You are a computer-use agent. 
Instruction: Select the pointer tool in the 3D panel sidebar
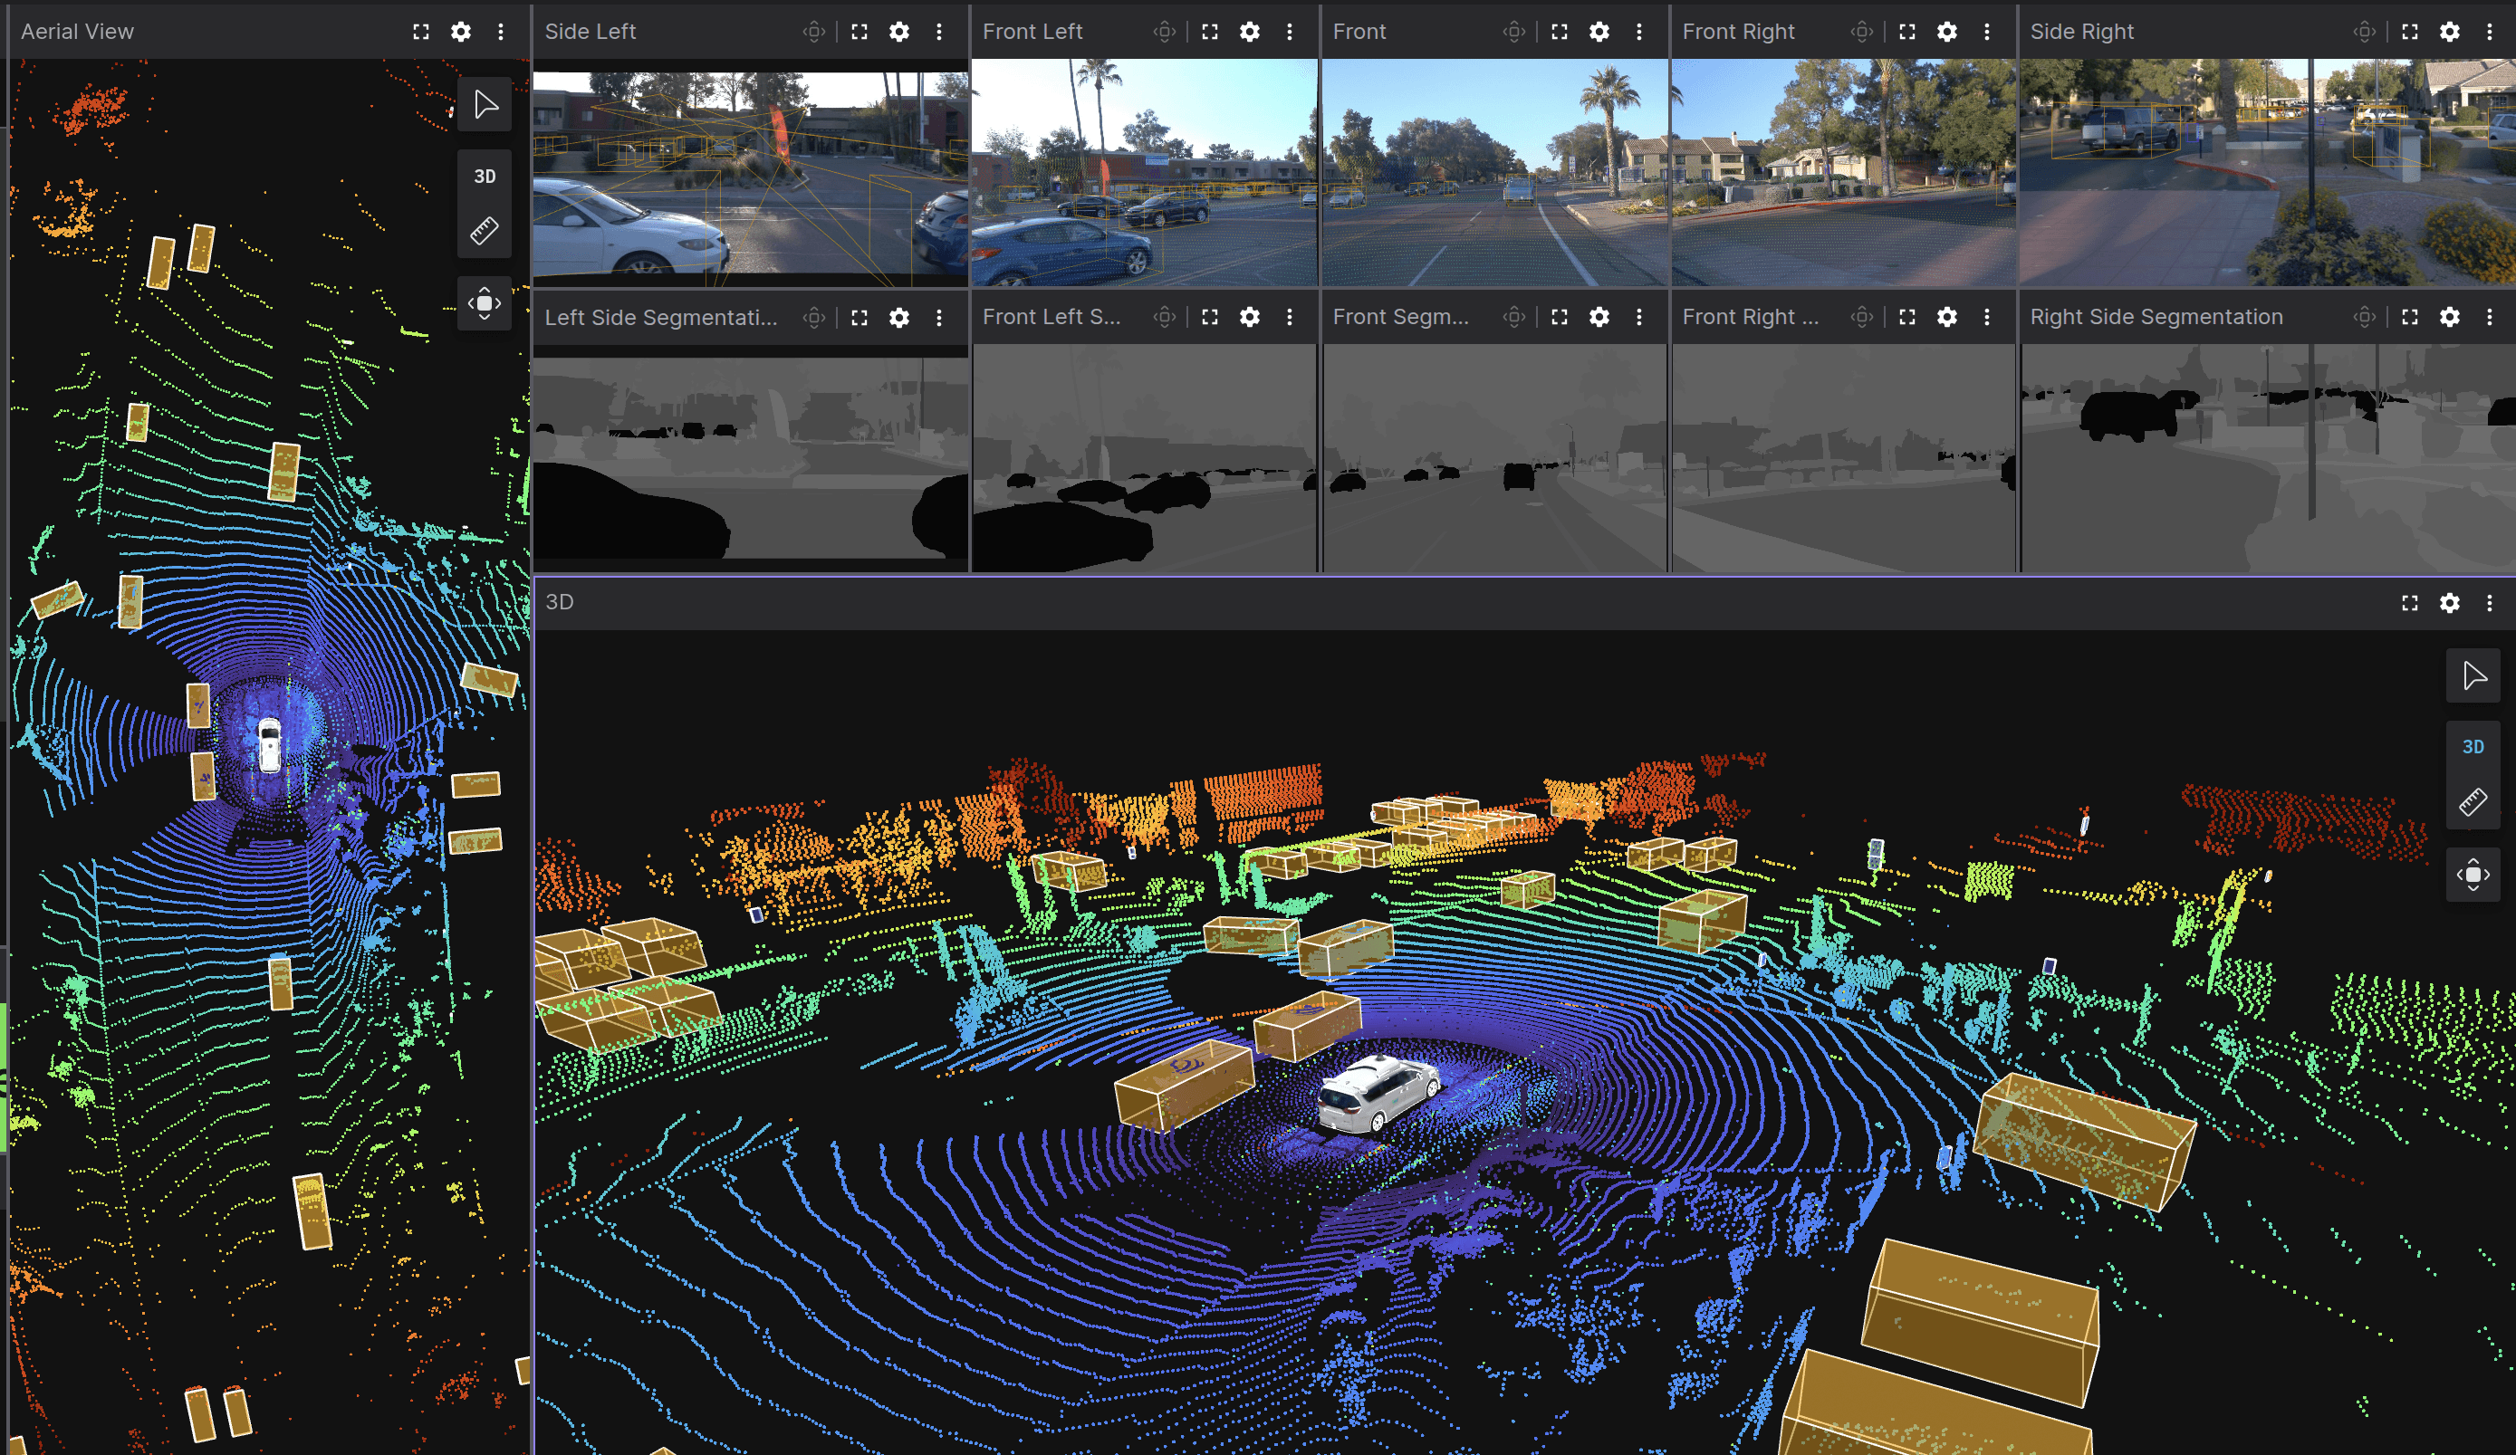tap(2474, 675)
